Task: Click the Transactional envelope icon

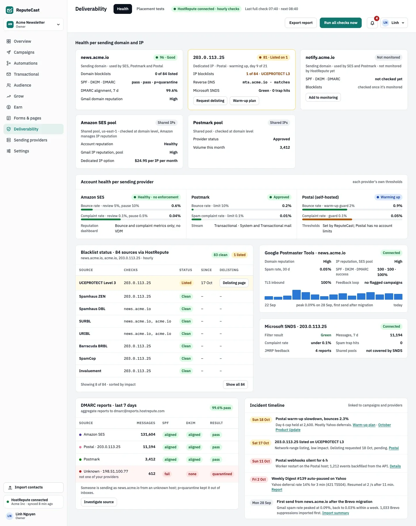Action: coord(9,74)
